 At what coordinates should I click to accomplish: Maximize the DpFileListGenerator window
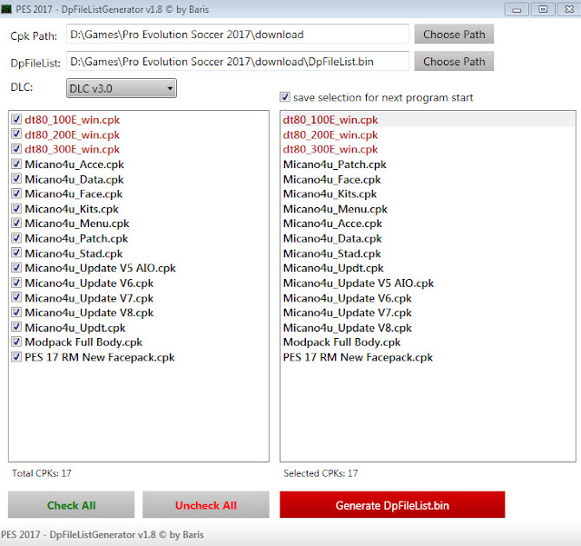pos(543,9)
